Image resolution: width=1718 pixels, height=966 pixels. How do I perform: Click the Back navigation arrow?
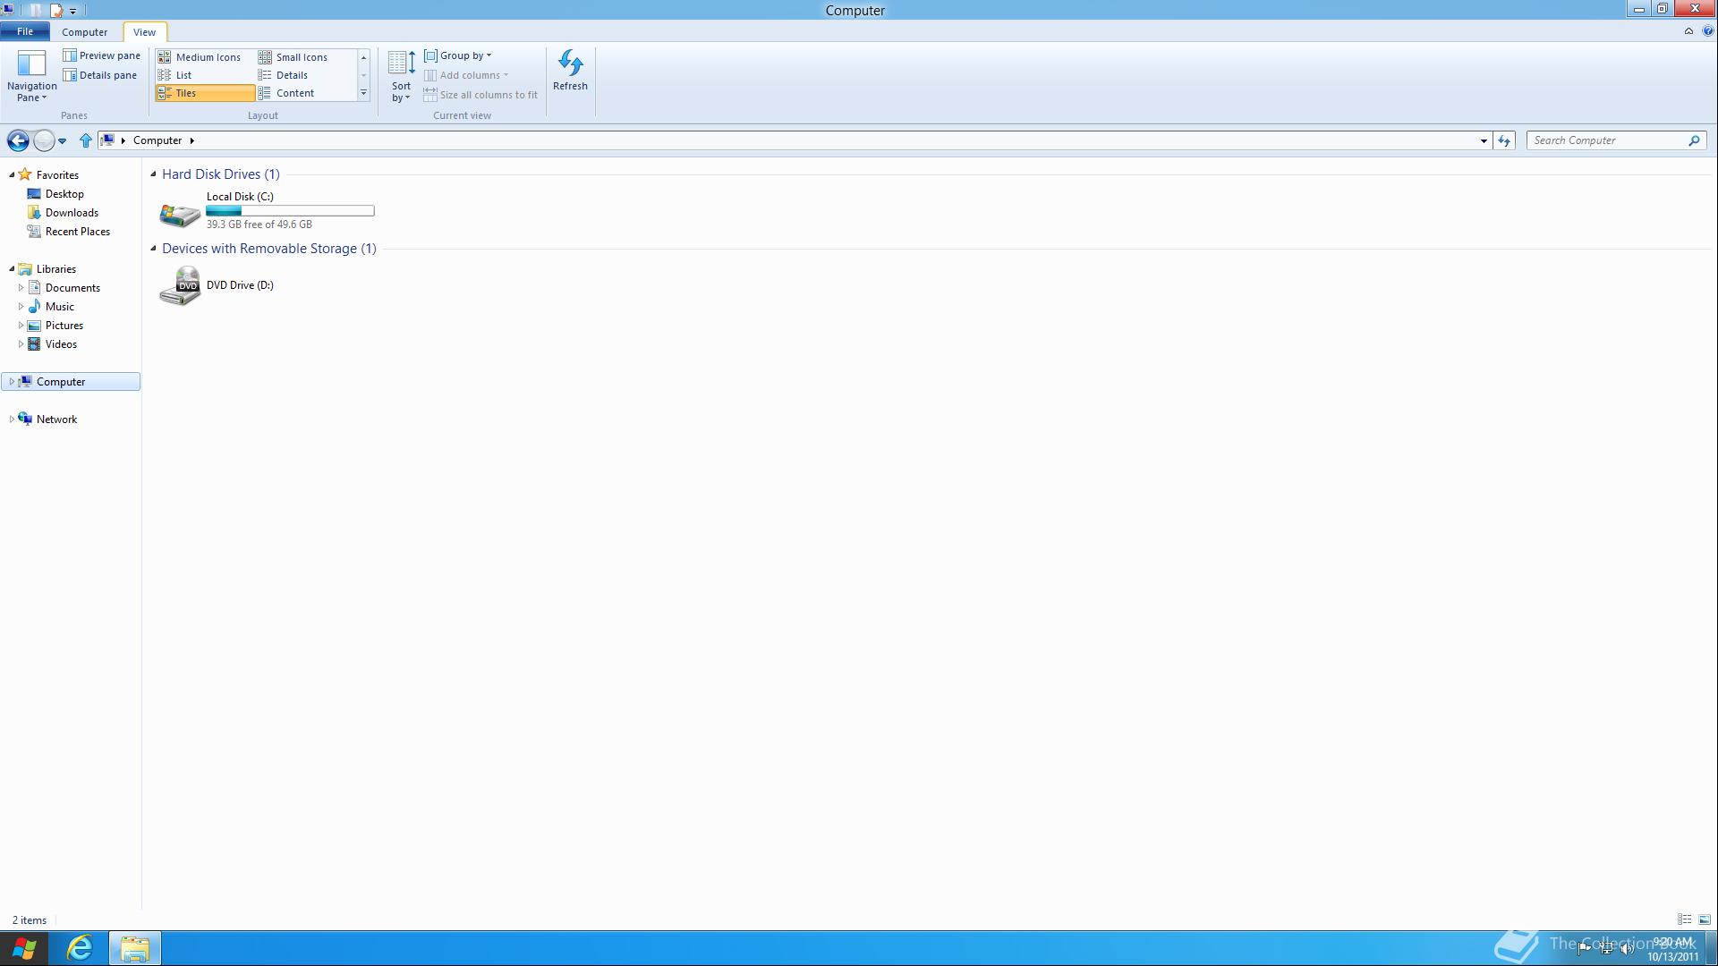(17, 140)
